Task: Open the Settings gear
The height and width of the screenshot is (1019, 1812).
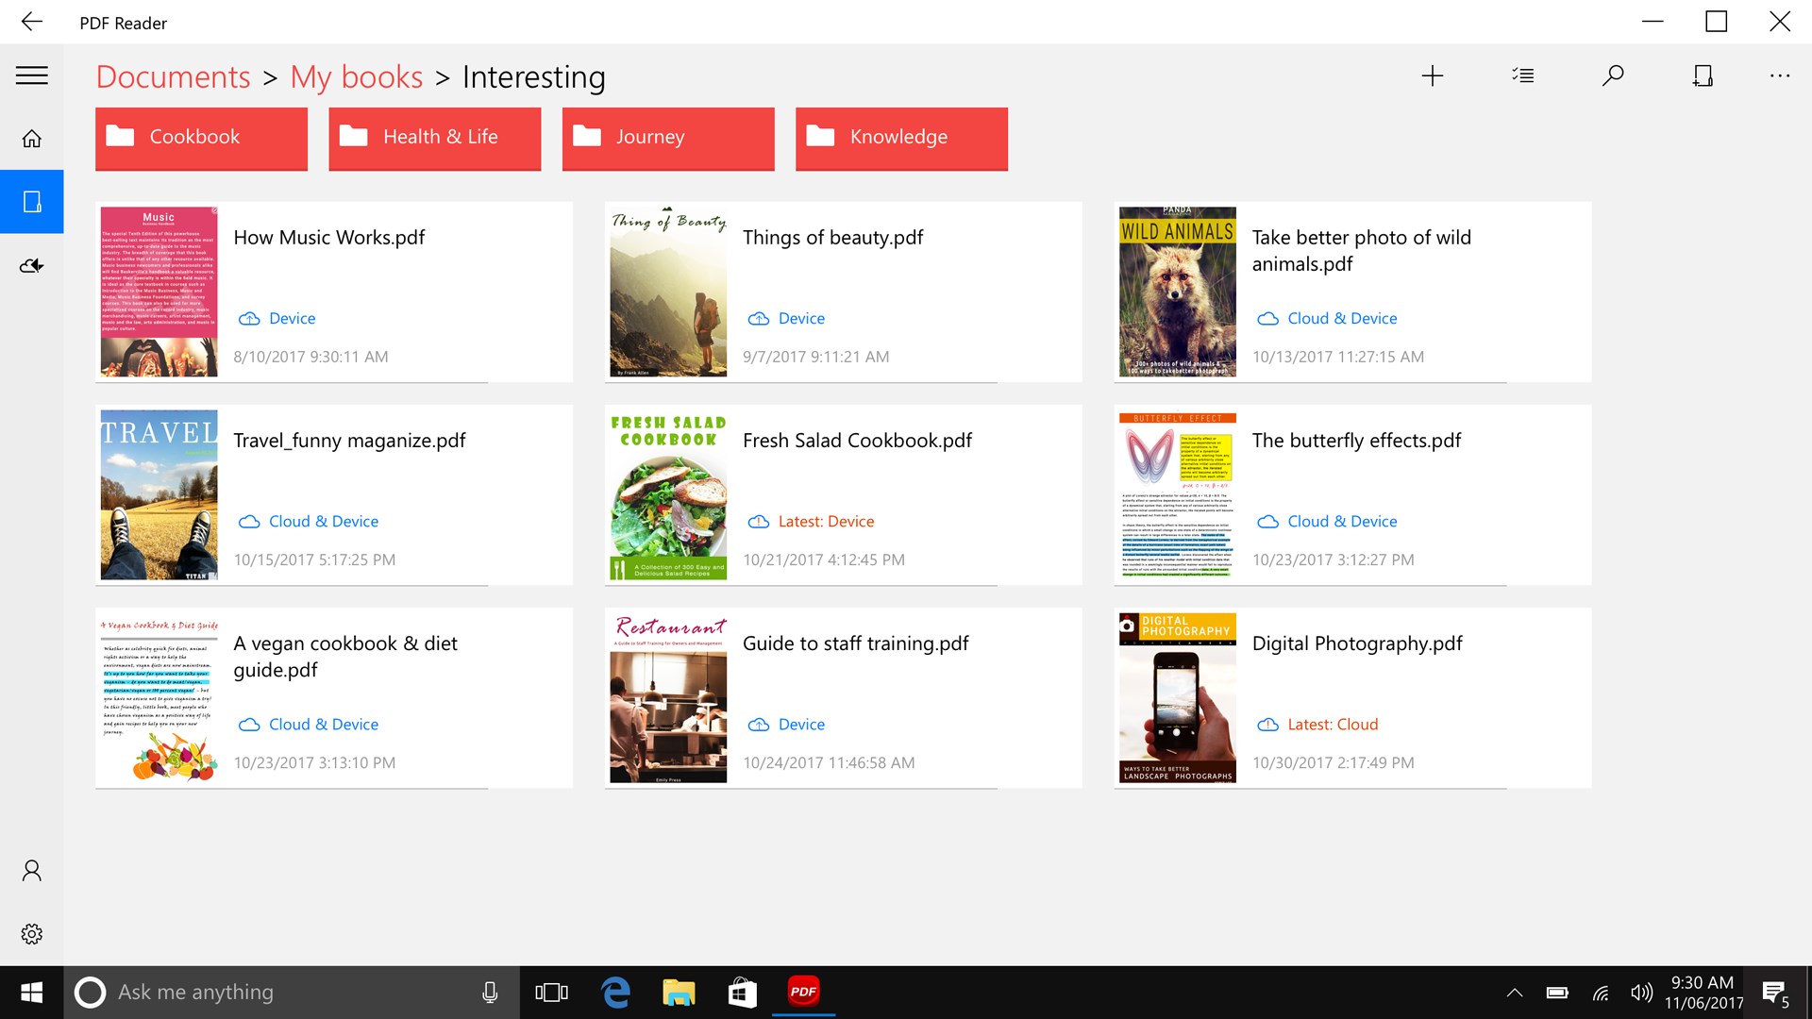Action: click(31, 933)
